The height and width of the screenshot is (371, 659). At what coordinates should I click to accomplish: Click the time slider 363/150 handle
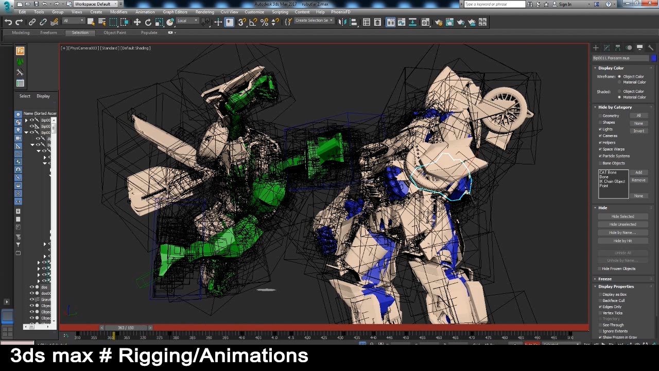pyautogui.click(x=126, y=328)
